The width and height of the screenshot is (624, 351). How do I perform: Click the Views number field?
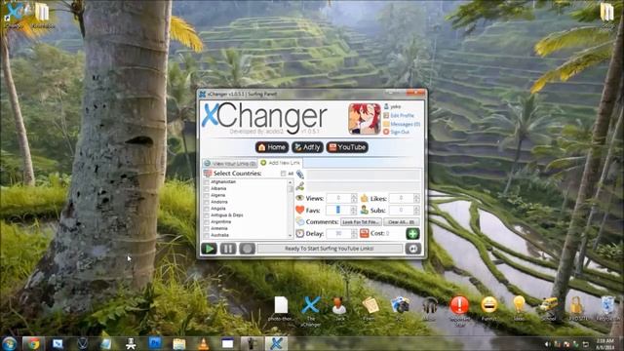(x=338, y=198)
